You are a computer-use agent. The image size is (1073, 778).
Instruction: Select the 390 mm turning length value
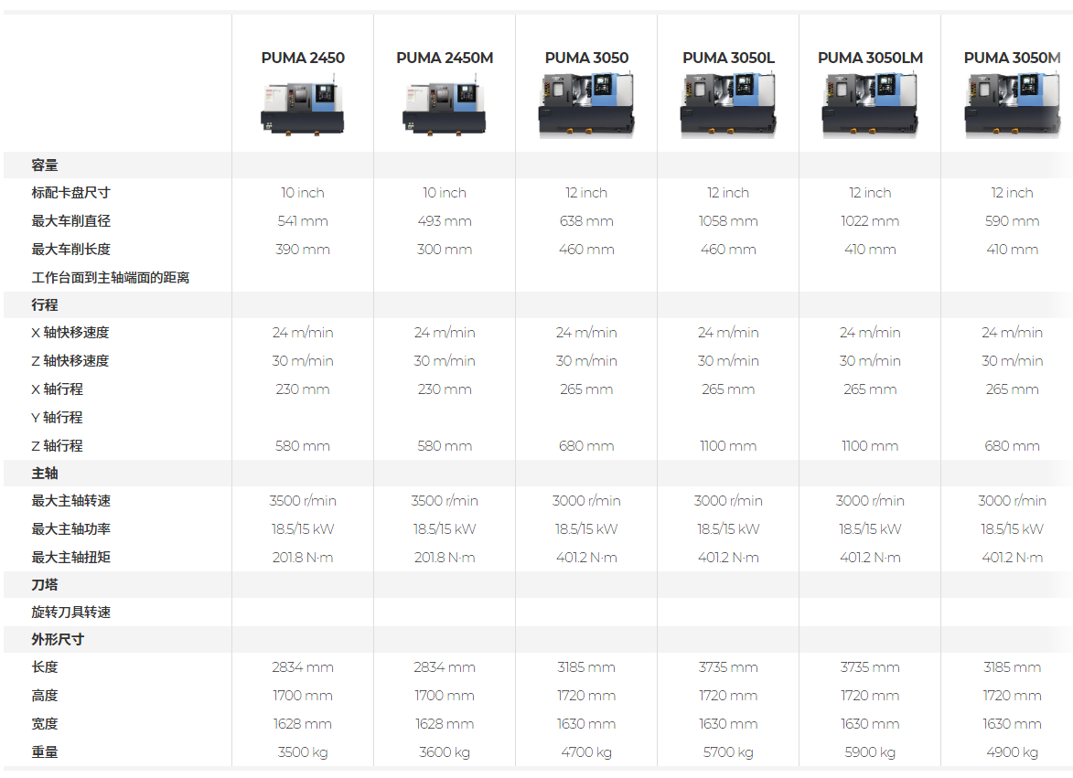click(x=303, y=250)
